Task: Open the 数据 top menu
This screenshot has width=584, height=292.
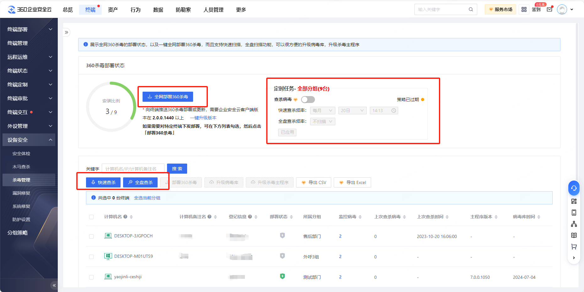Action: [158, 10]
